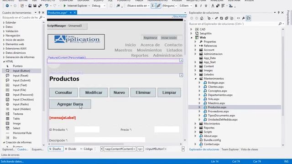Image resolution: width=292 pixels, height=164 pixels.
Task: Click Collapse All icon in Solution Explorer
Action: pyautogui.click(x=226, y=18)
